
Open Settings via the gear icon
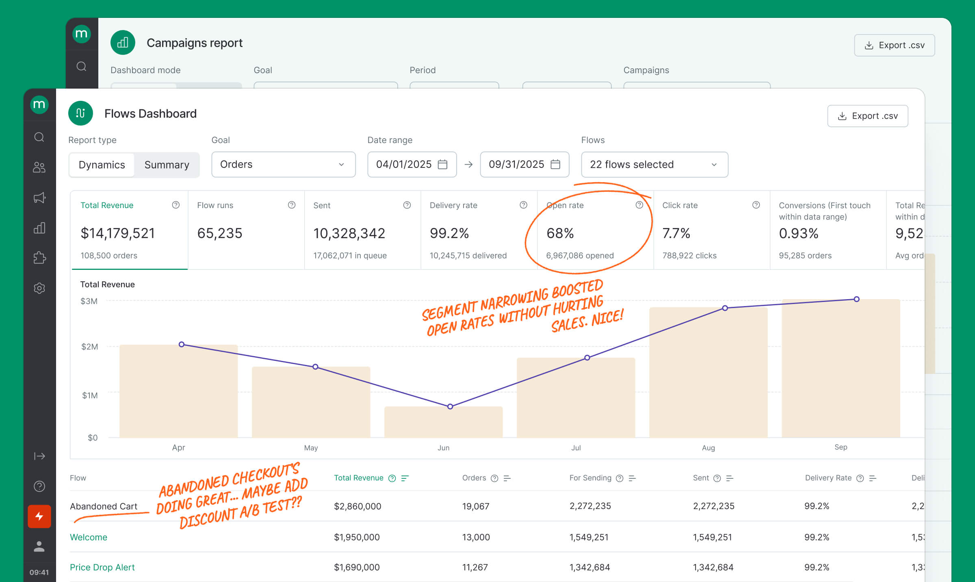[x=39, y=288]
